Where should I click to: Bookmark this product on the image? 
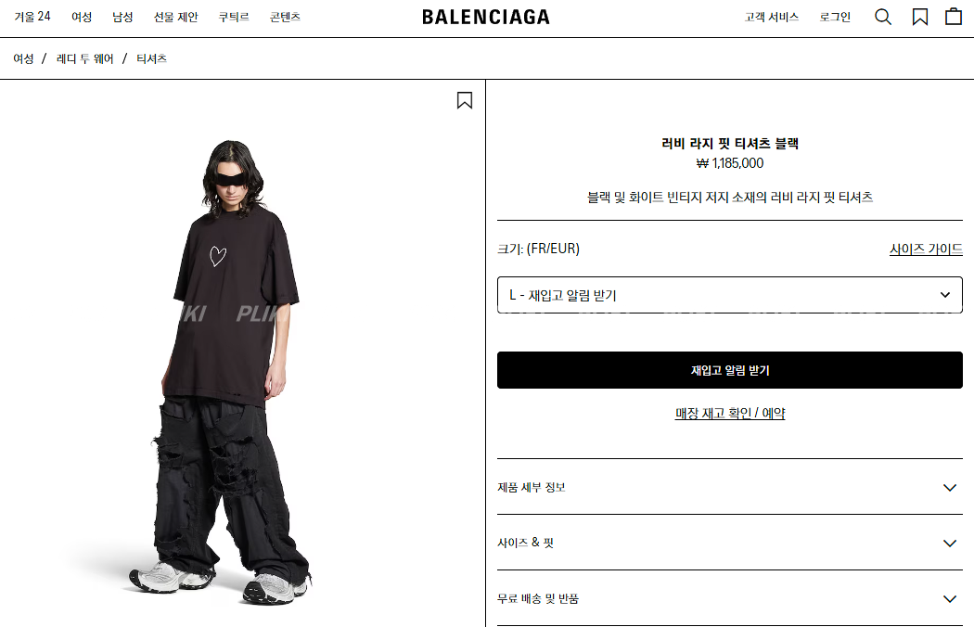click(x=465, y=100)
